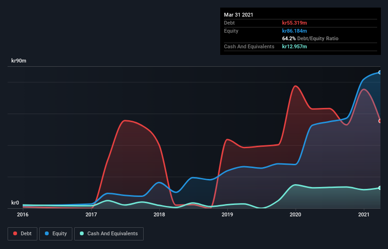Click the 2017 x-axis label
The height and width of the screenshot is (249, 388).
click(x=91, y=214)
